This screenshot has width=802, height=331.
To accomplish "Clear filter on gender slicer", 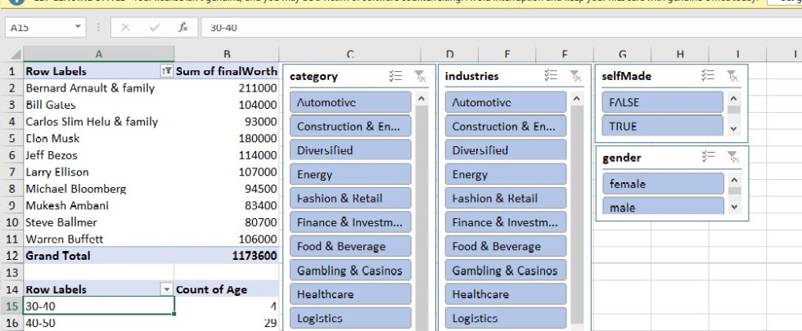I will pyautogui.click(x=732, y=157).
